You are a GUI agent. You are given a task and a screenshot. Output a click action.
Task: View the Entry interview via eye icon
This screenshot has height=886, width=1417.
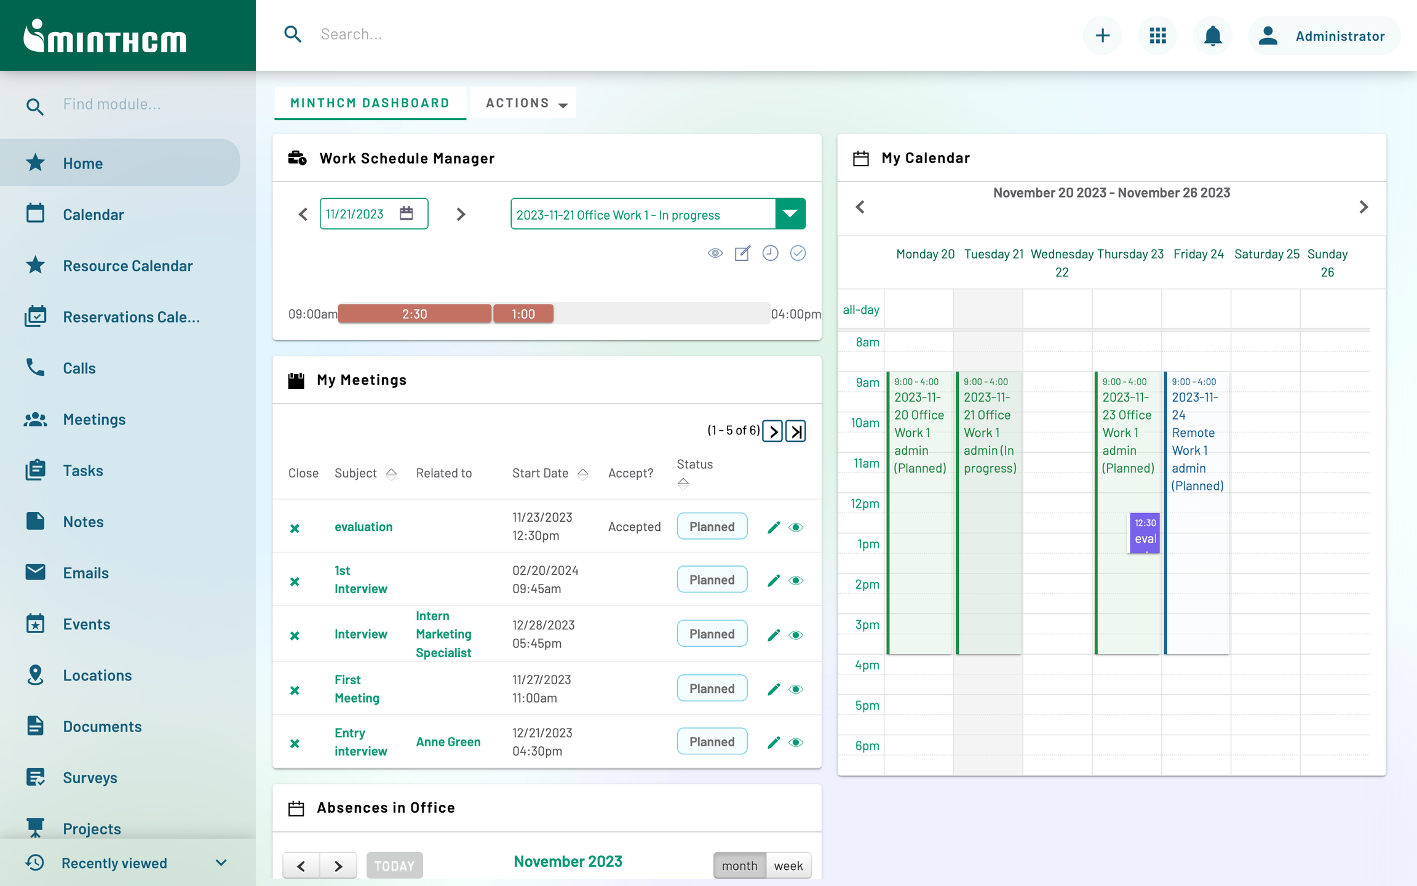click(x=796, y=742)
